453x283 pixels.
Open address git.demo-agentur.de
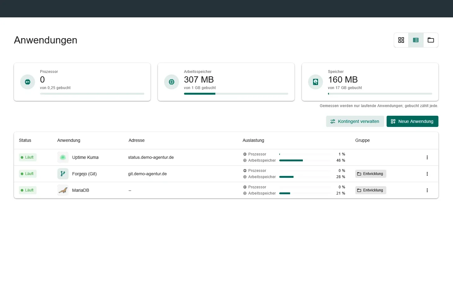coord(147,174)
